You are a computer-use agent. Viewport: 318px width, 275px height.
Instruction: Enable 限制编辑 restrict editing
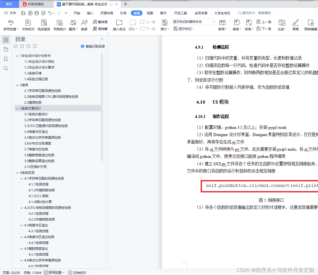pos(311,25)
